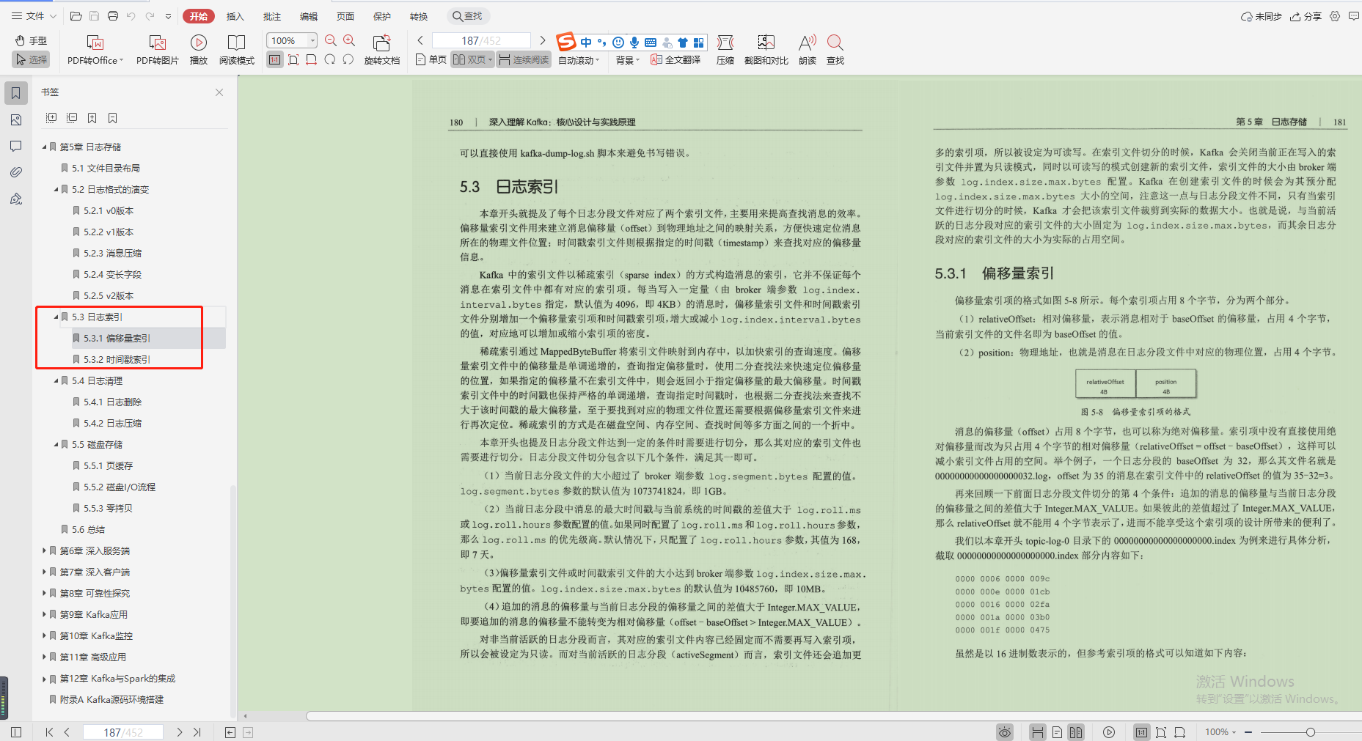
Task: Click the zoom out magnifier in the ribbon
Action: 331,41
